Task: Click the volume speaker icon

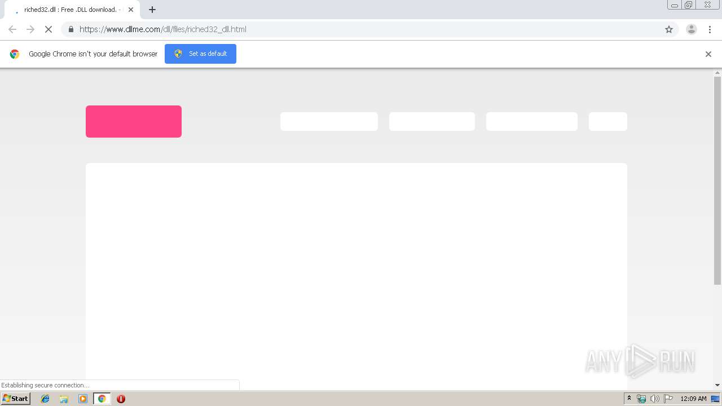Action: point(655,399)
